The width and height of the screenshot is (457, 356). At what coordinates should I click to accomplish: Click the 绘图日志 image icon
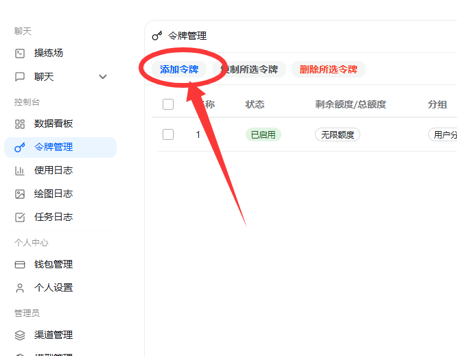tap(20, 194)
